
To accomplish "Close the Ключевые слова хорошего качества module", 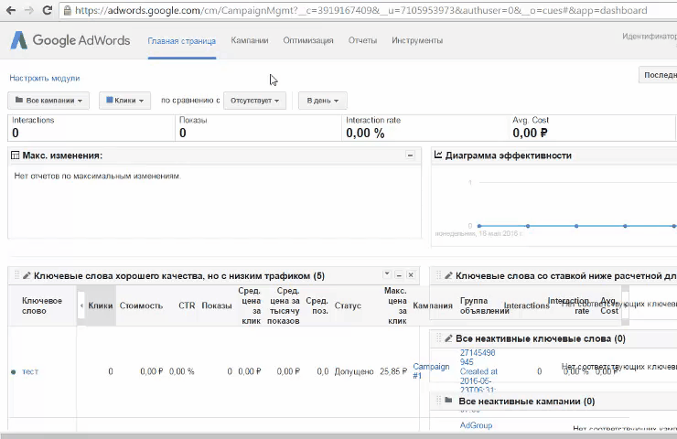I will tap(411, 275).
